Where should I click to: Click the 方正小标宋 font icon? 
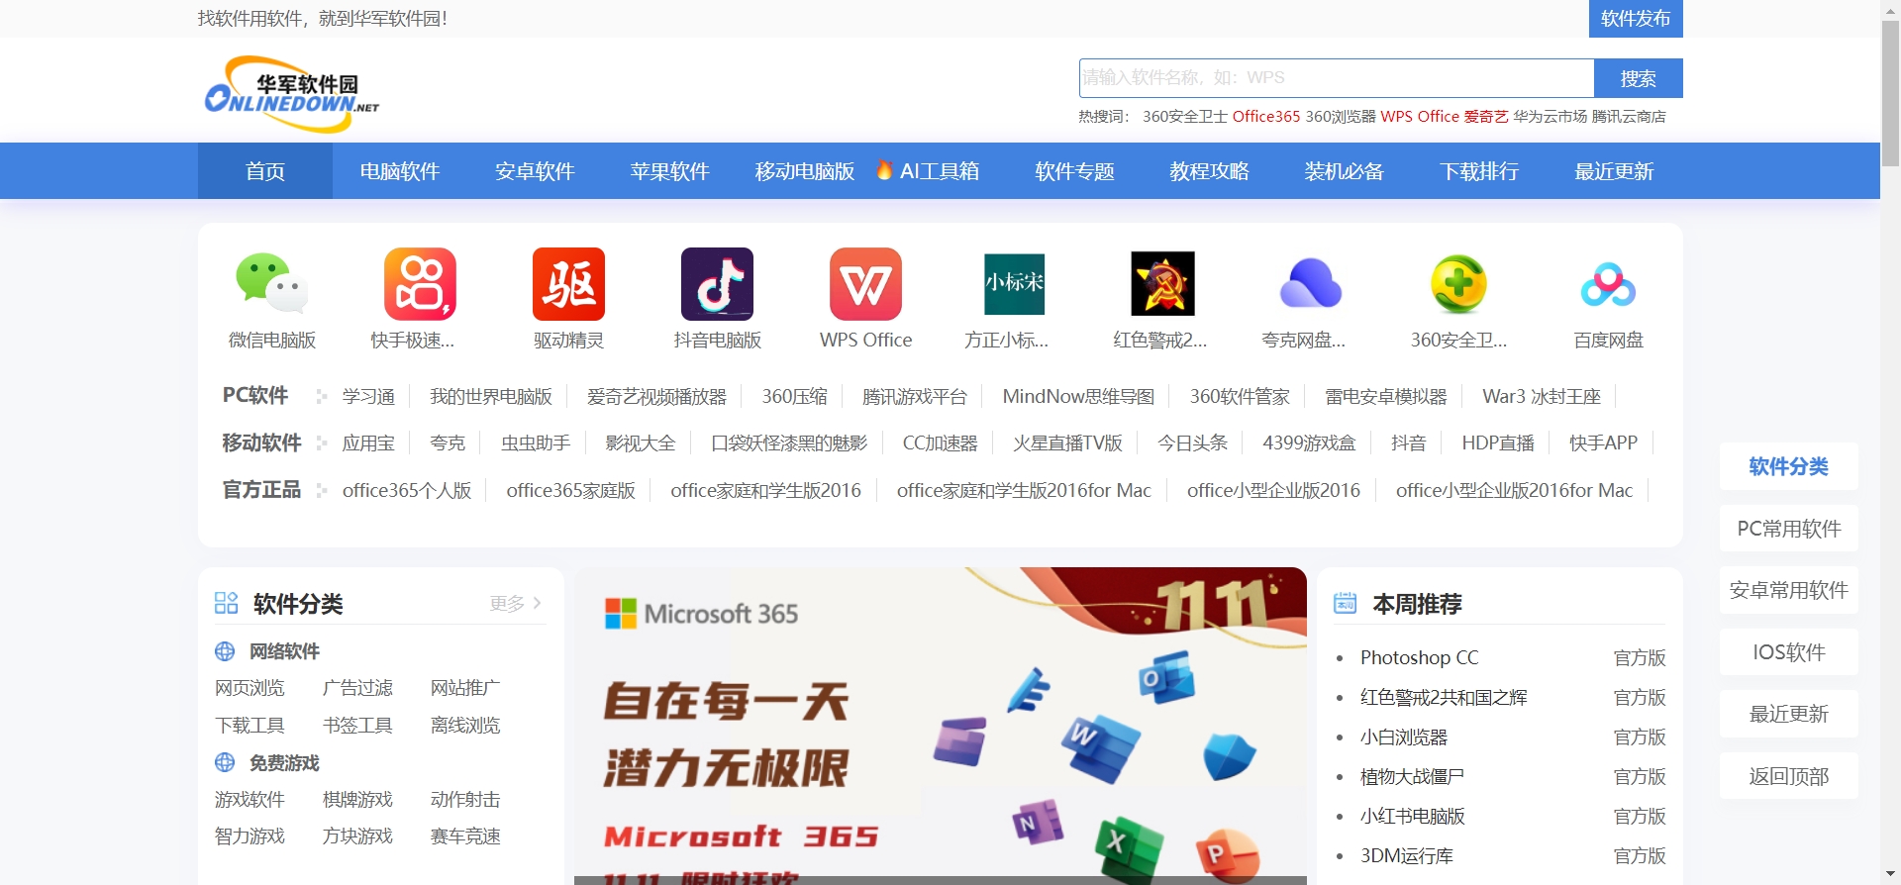(1014, 284)
